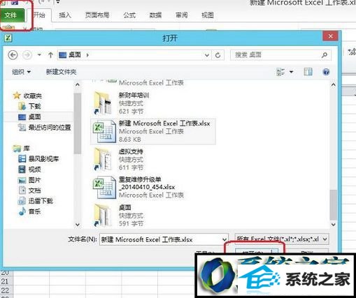
Task: Click 新建文件夹 button
Action: click(x=61, y=72)
